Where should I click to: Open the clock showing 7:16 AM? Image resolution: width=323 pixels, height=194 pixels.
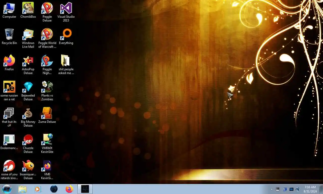(x=310, y=189)
